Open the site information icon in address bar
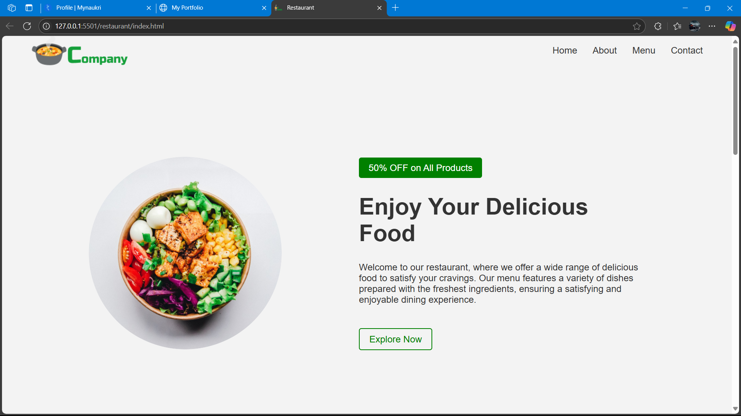This screenshot has height=416, width=741. click(46, 26)
